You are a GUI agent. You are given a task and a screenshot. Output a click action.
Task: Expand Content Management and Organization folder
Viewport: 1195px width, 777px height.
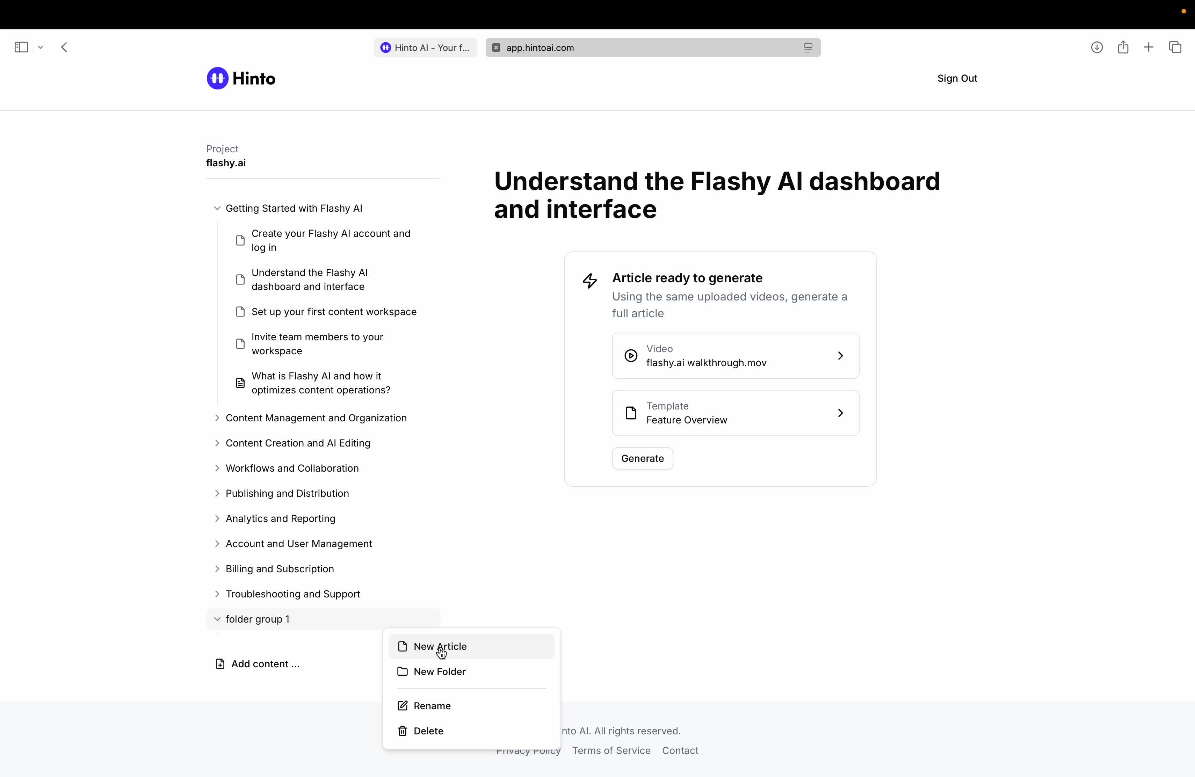[217, 418]
